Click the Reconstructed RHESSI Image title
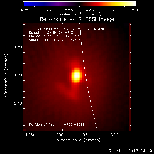154x154 pixels. [x=77, y=19]
